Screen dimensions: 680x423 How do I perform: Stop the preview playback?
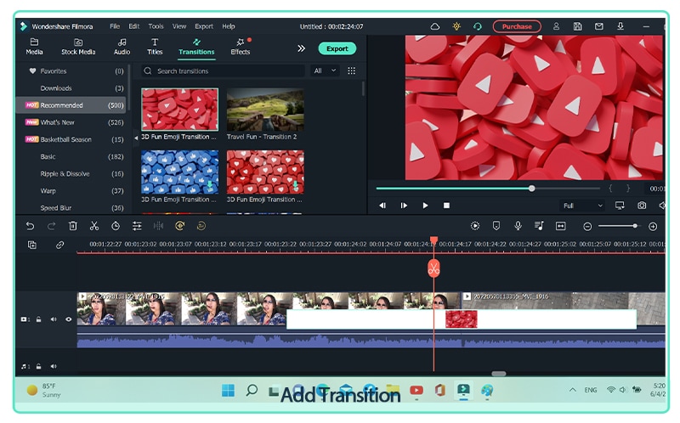(446, 206)
